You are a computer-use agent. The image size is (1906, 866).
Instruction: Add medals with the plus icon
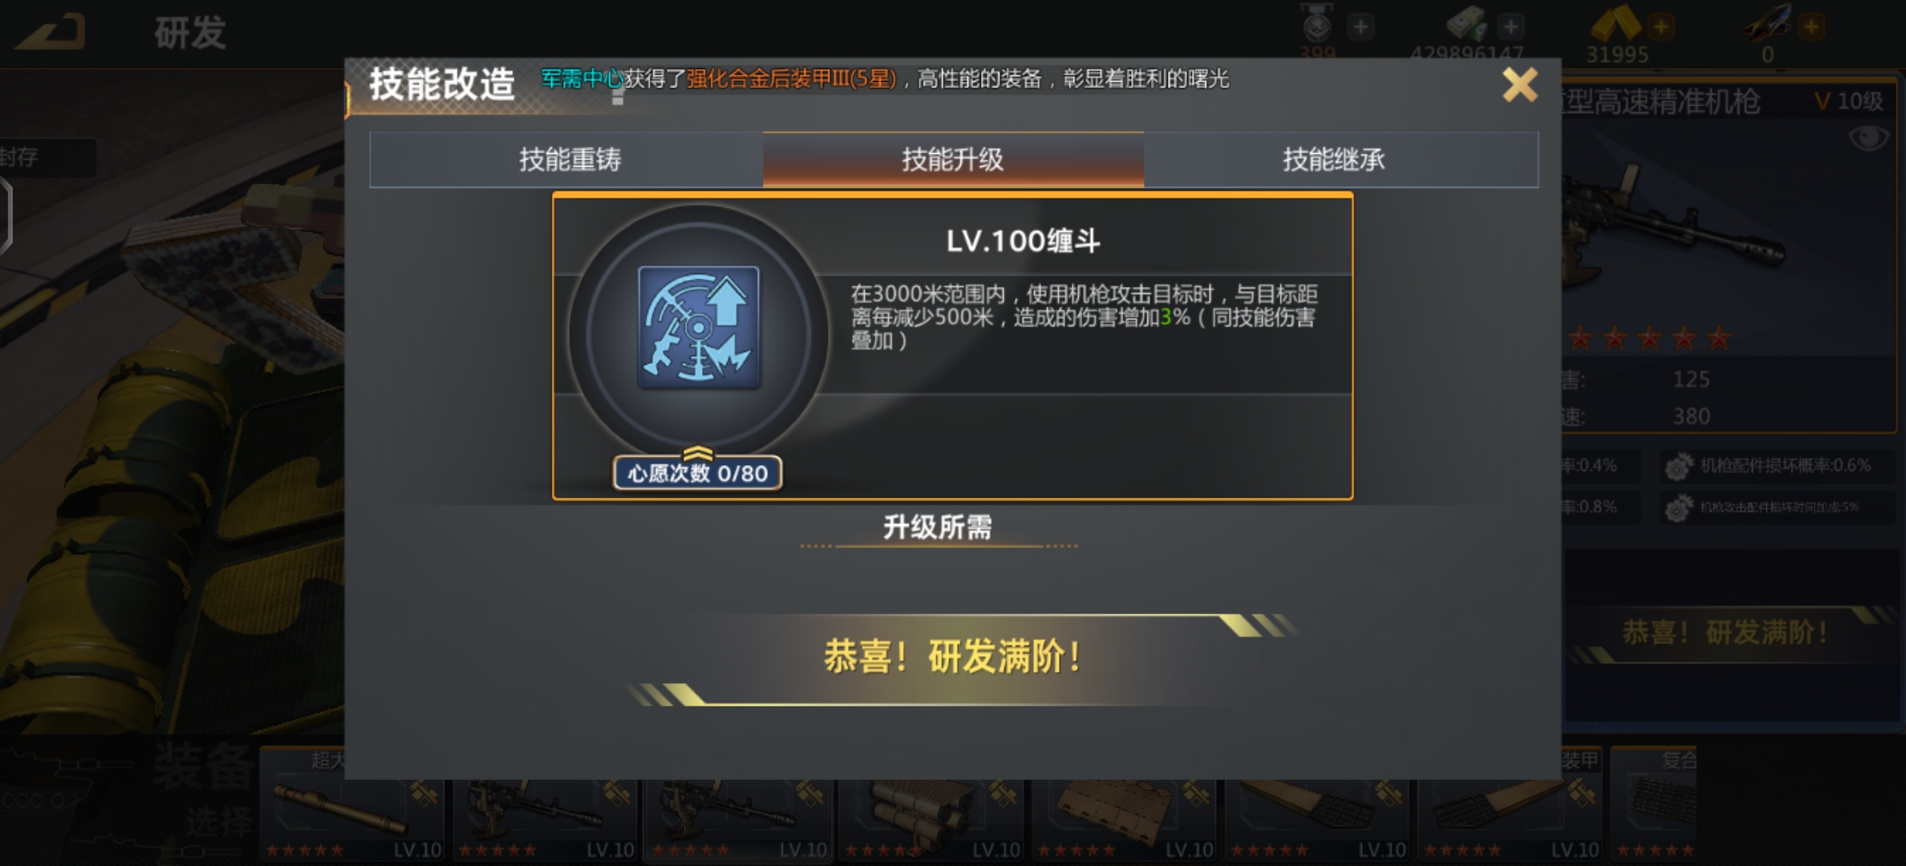[1360, 27]
